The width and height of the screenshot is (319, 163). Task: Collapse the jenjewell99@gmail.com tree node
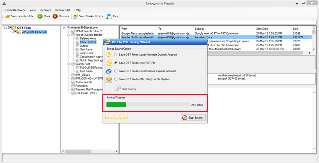tap(64, 28)
